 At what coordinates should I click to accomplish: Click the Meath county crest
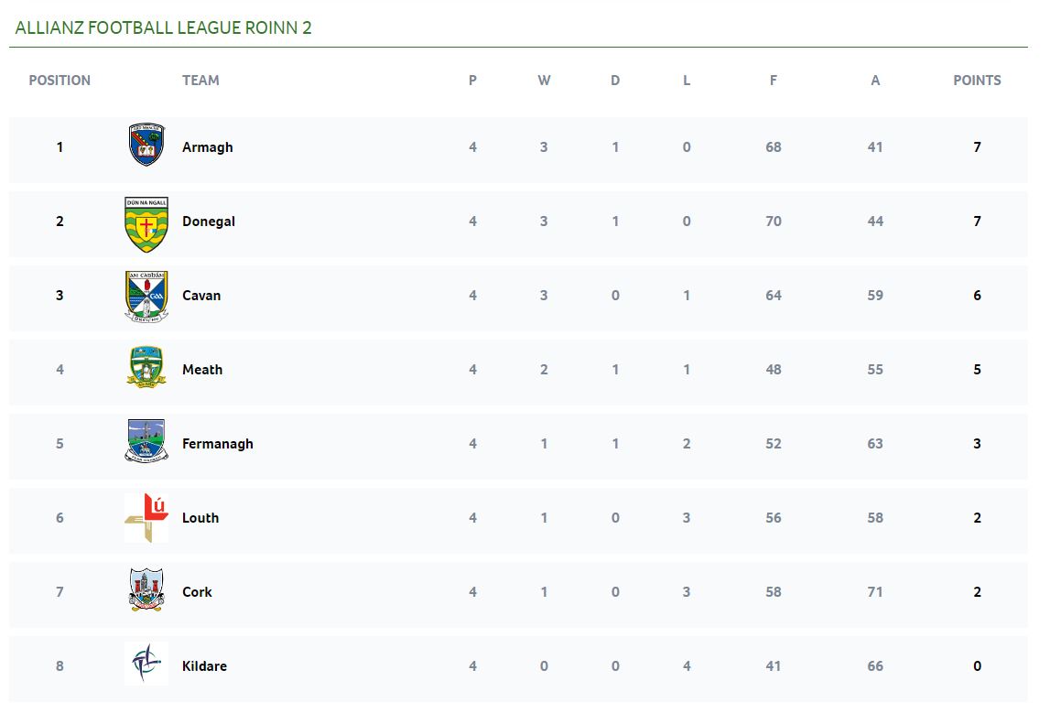pos(146,367)
